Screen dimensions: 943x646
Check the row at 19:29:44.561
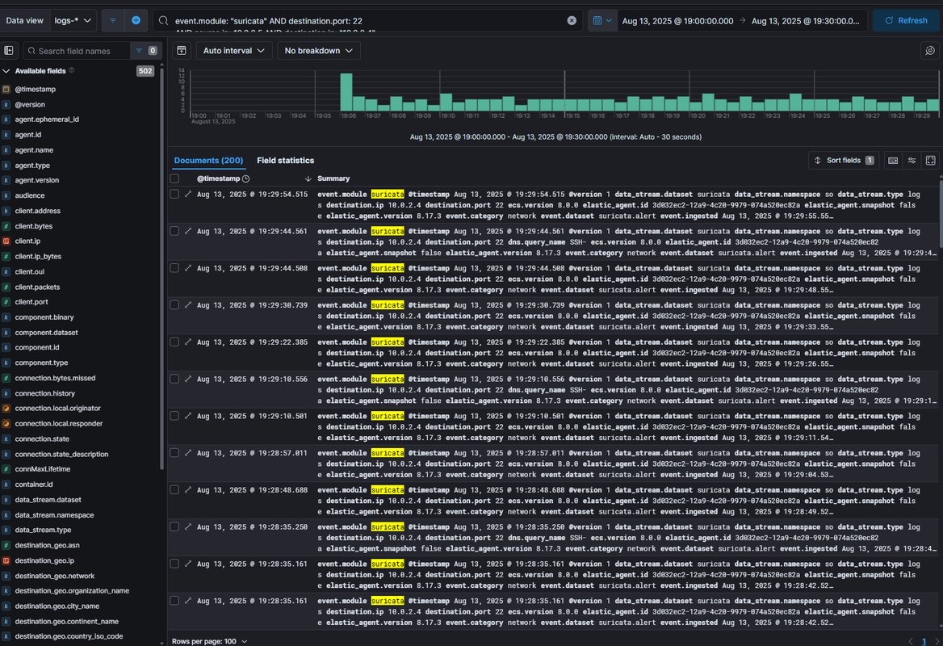click(174, 231)
